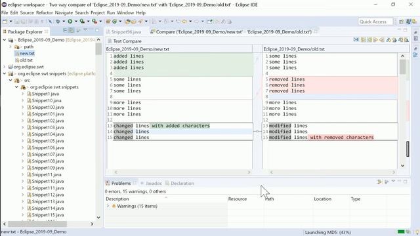420x236 pixels.
Task: Expand the Warnings (15 items) row
Action: click(x=108, y=206)
